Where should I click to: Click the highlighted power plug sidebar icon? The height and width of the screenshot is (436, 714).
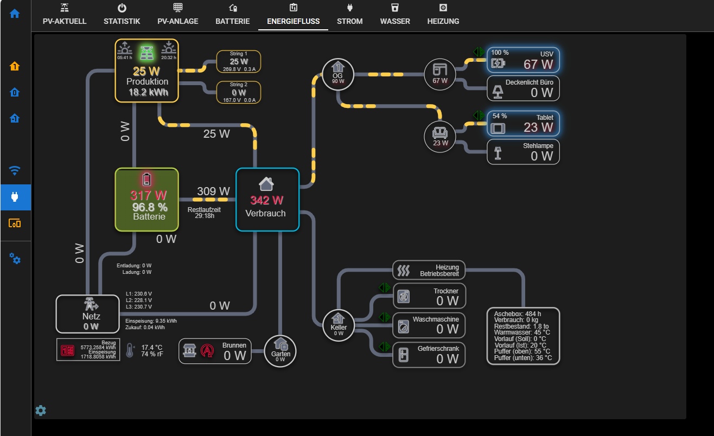tap(15, 197)
